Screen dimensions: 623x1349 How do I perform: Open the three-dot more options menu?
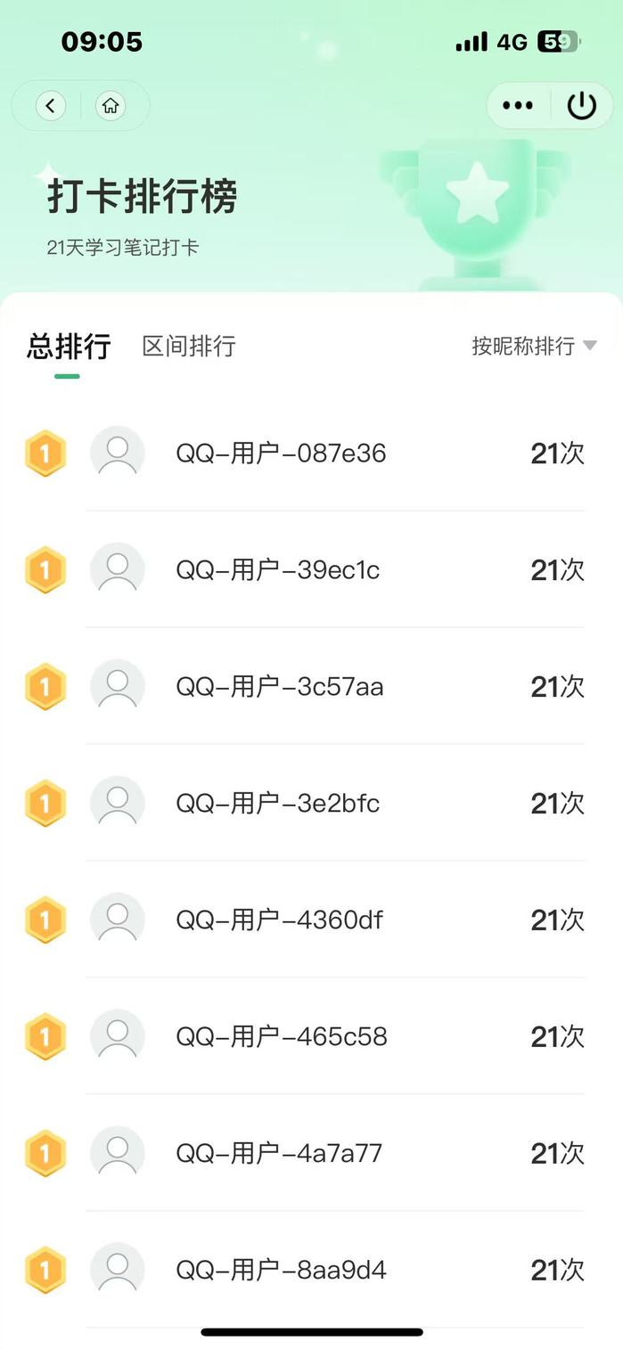coord(518,106)
